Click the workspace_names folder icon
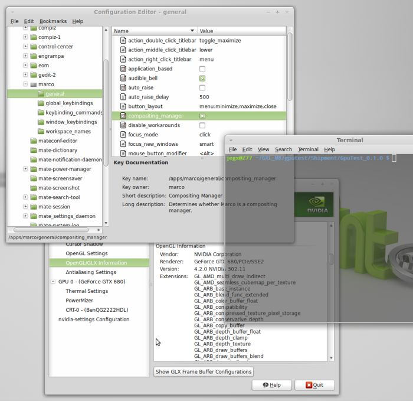Viewport: 413px width, 401px height. [41, 131]
